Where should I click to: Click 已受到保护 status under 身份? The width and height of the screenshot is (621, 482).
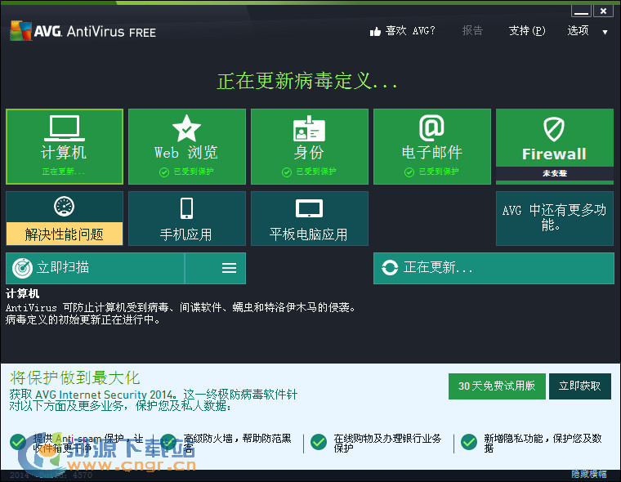[x=309, y=172]
